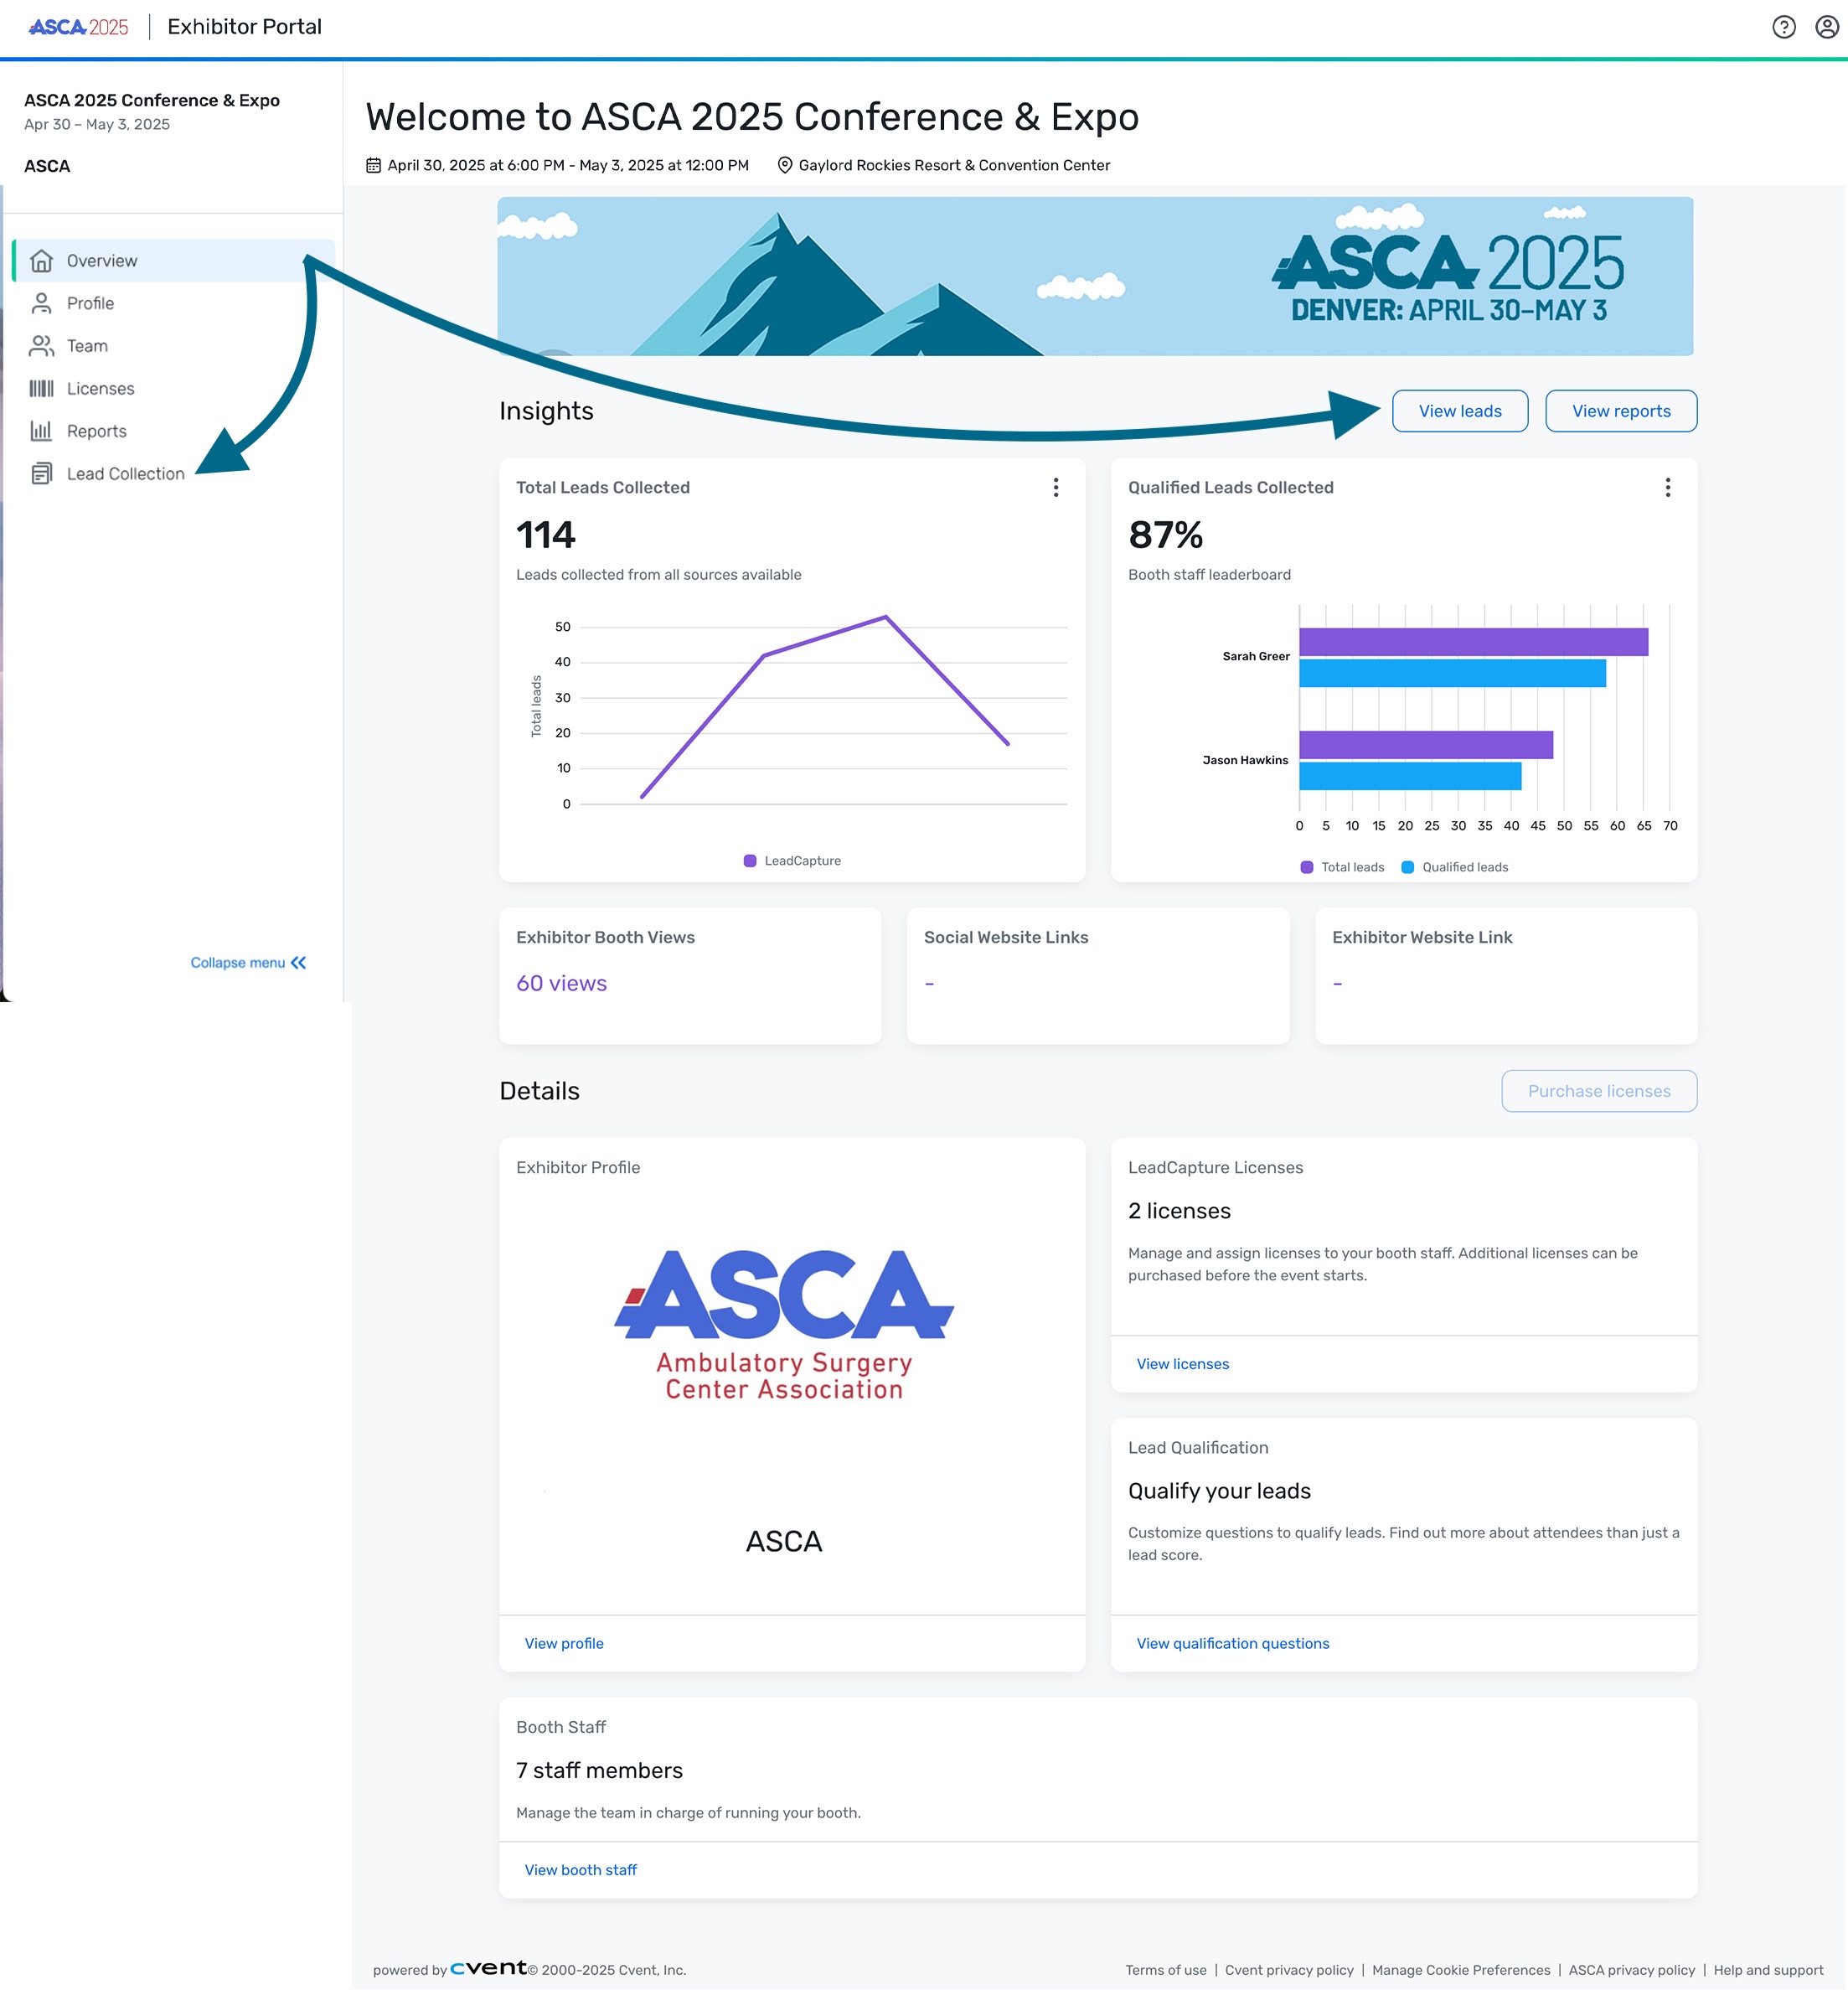Click the ASCA 2025 Denver banner
The image size is (1848, 1990).
click(1094, 276)
